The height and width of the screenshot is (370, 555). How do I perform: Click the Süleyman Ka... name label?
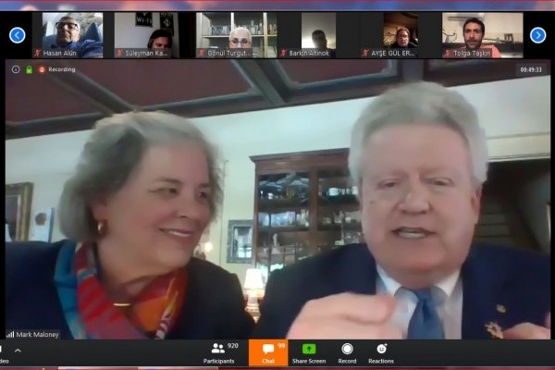[146, 53]
